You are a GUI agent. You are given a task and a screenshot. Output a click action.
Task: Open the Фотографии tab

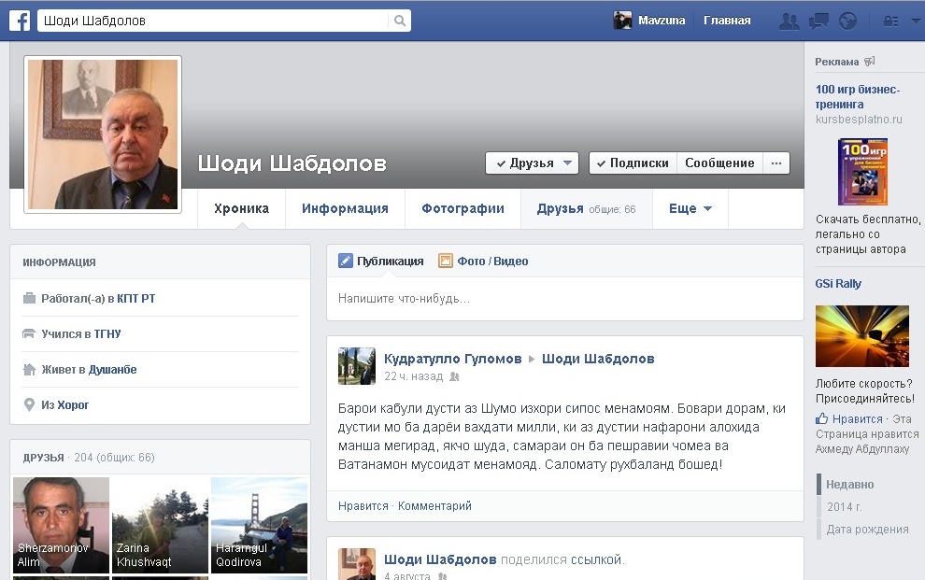pos(462,208)
